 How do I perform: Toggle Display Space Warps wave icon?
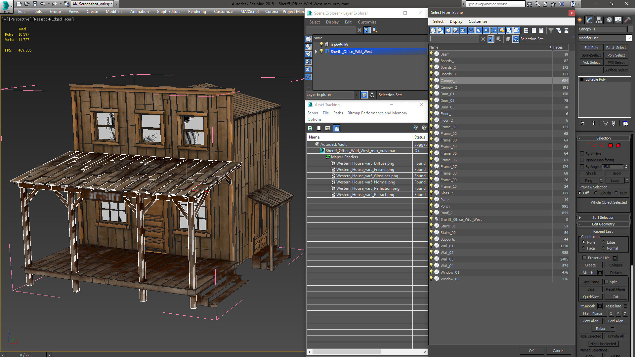pos(471,30)
